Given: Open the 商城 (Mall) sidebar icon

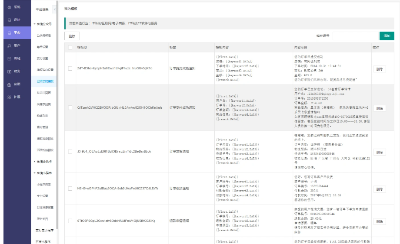Looking at the screenshot, I should tap(10, 58).
